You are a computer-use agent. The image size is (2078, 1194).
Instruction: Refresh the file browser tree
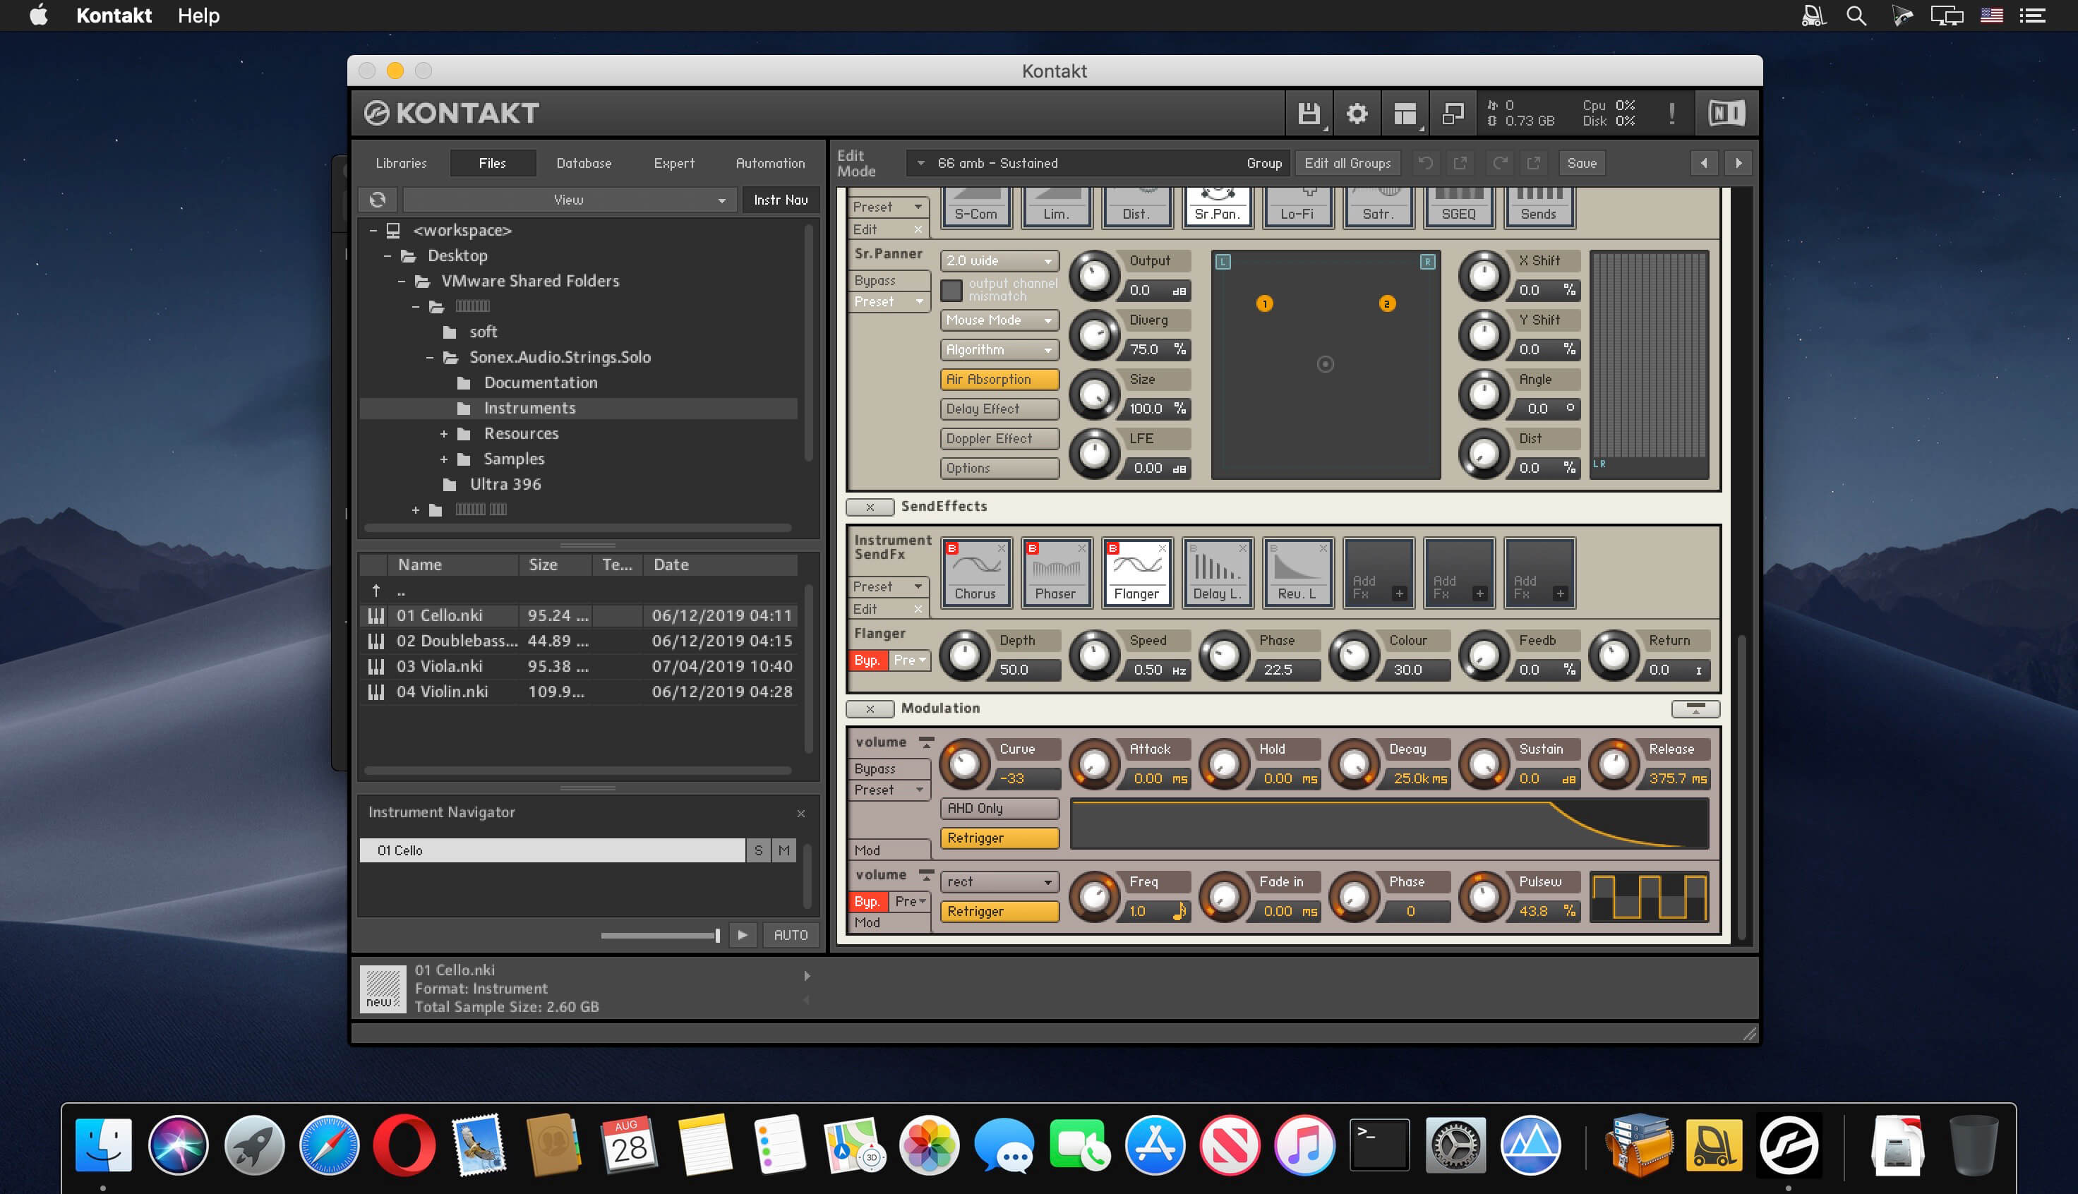377,199
